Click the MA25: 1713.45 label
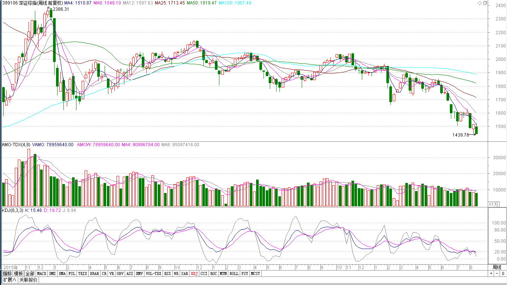Viewport: 507px width, 285px height. (x=170, y=3)
